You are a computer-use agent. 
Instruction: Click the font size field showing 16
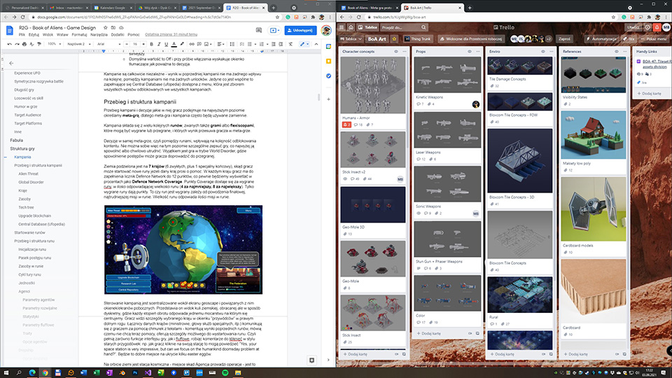tap(135, 44)
